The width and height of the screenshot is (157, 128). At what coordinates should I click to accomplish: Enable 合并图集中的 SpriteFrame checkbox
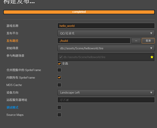(x=59, y=70)
